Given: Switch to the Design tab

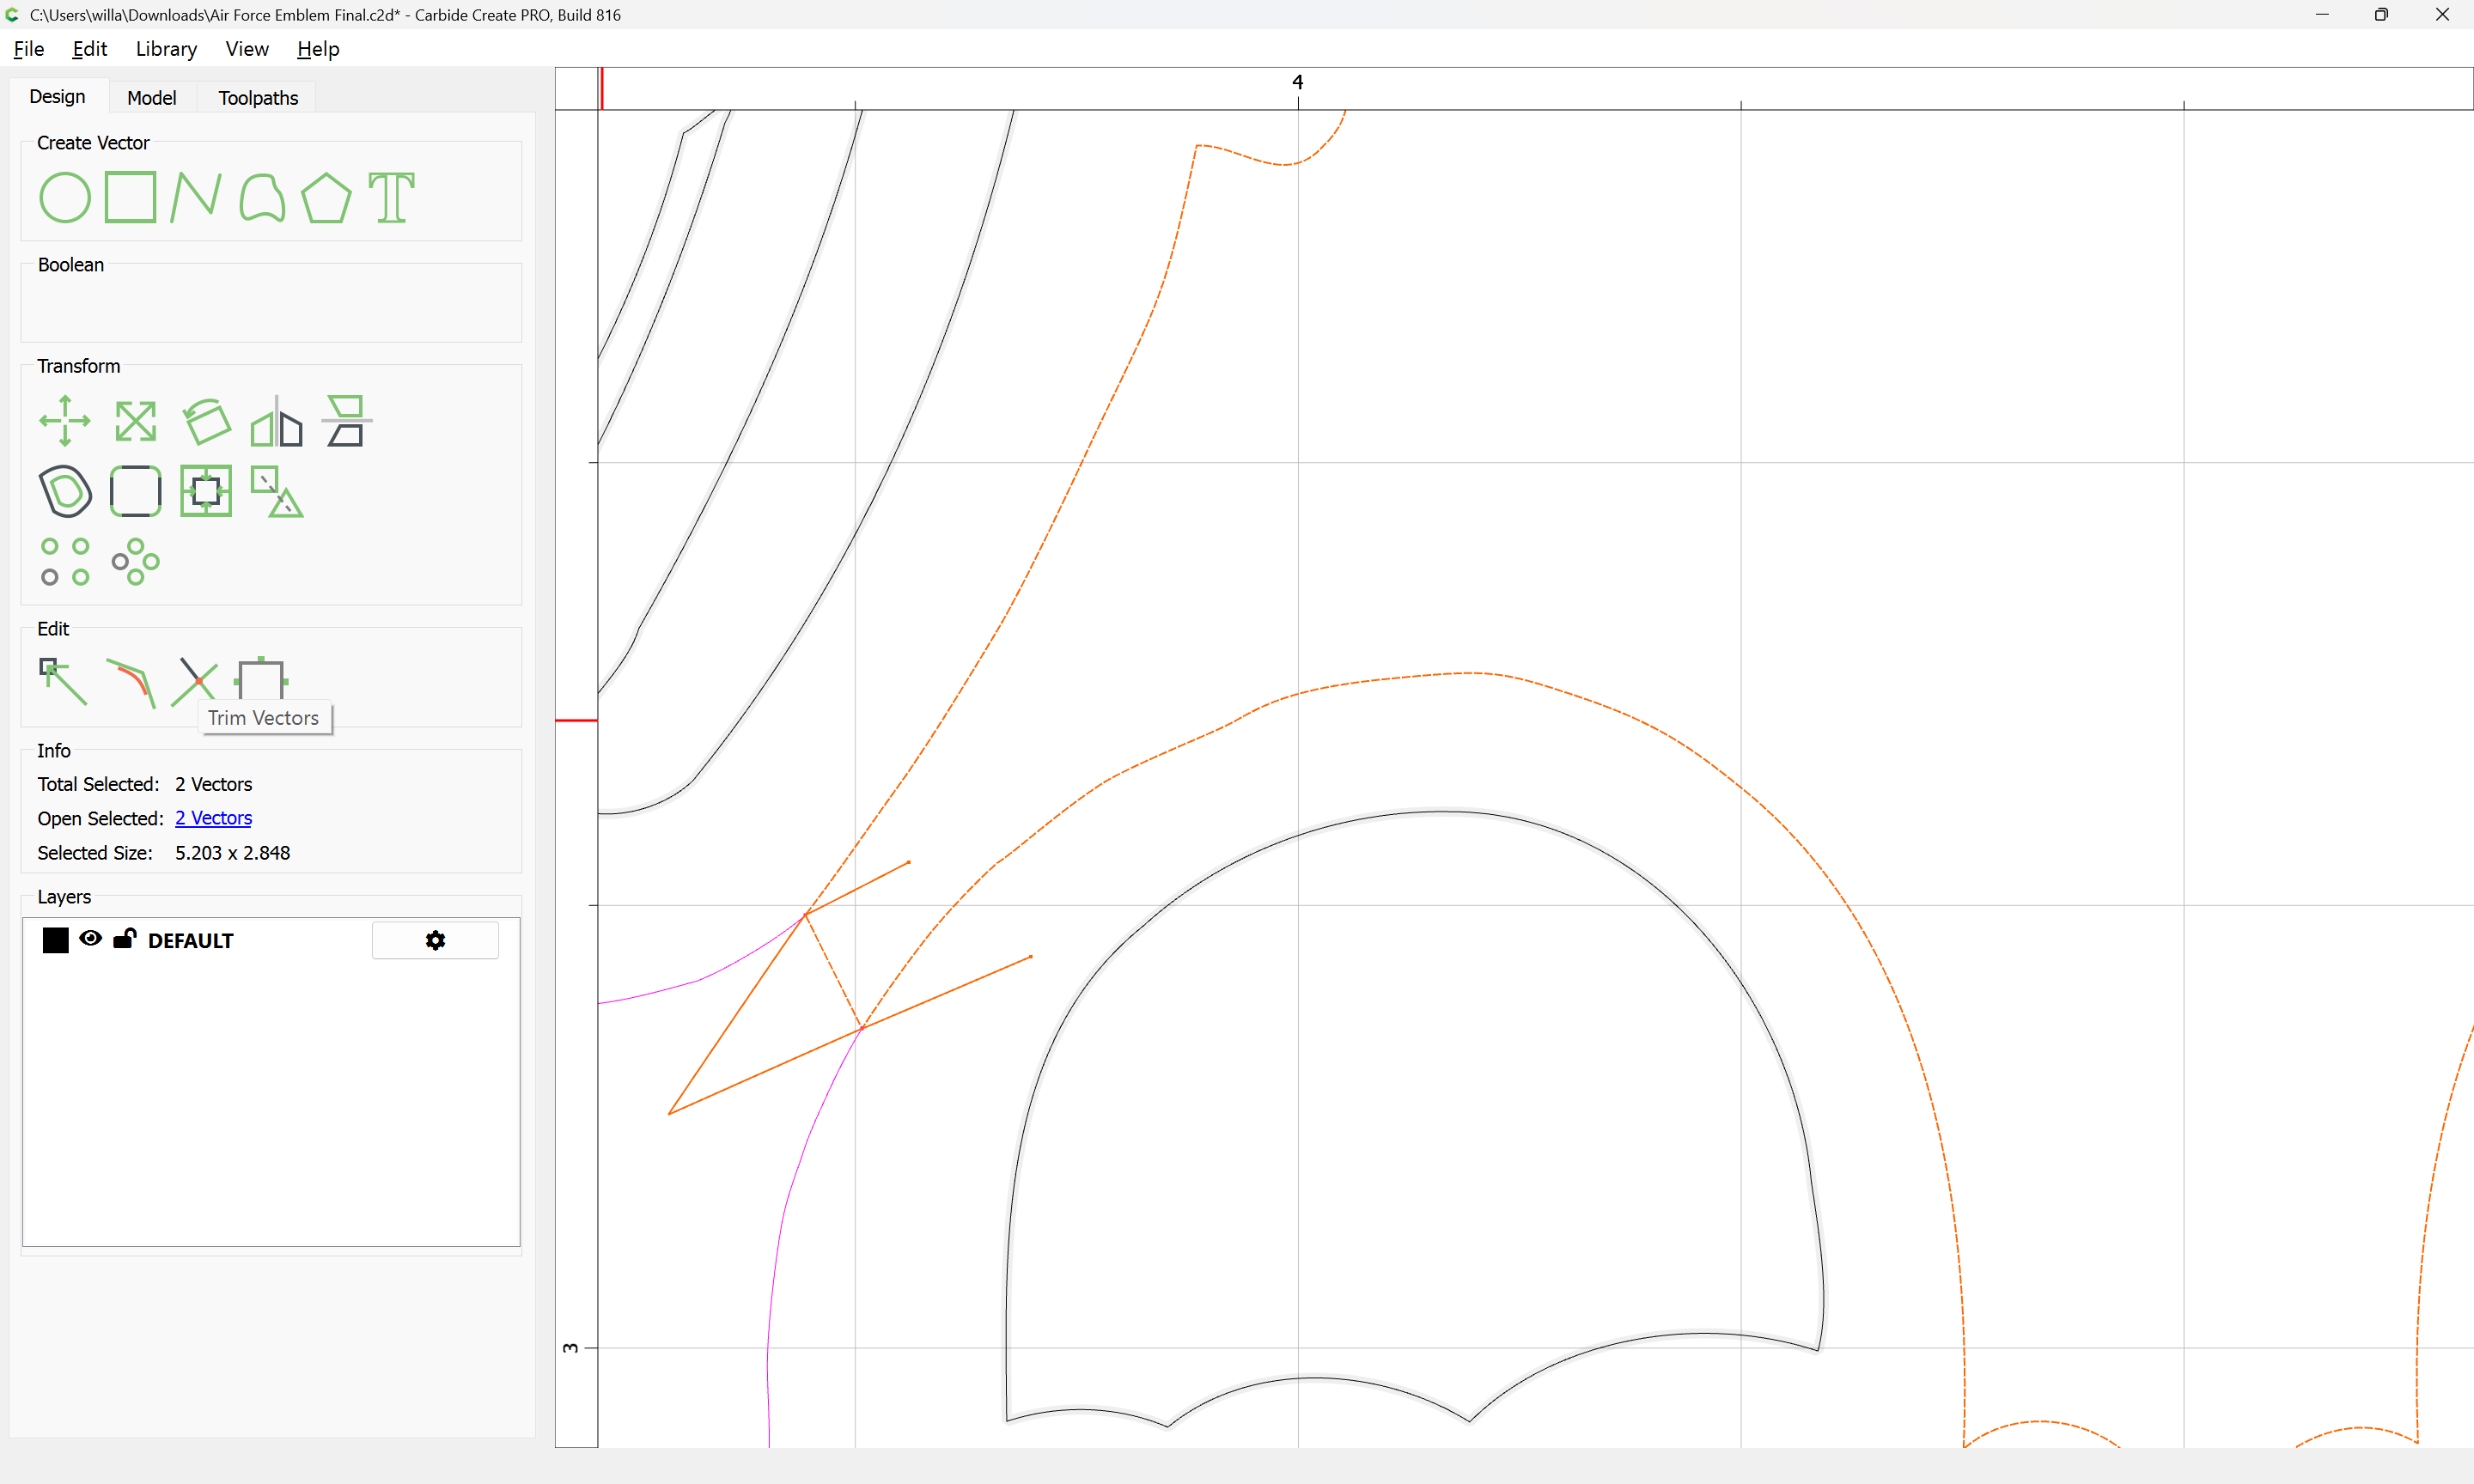Looking at the screenshot, I should pos(57,97).
